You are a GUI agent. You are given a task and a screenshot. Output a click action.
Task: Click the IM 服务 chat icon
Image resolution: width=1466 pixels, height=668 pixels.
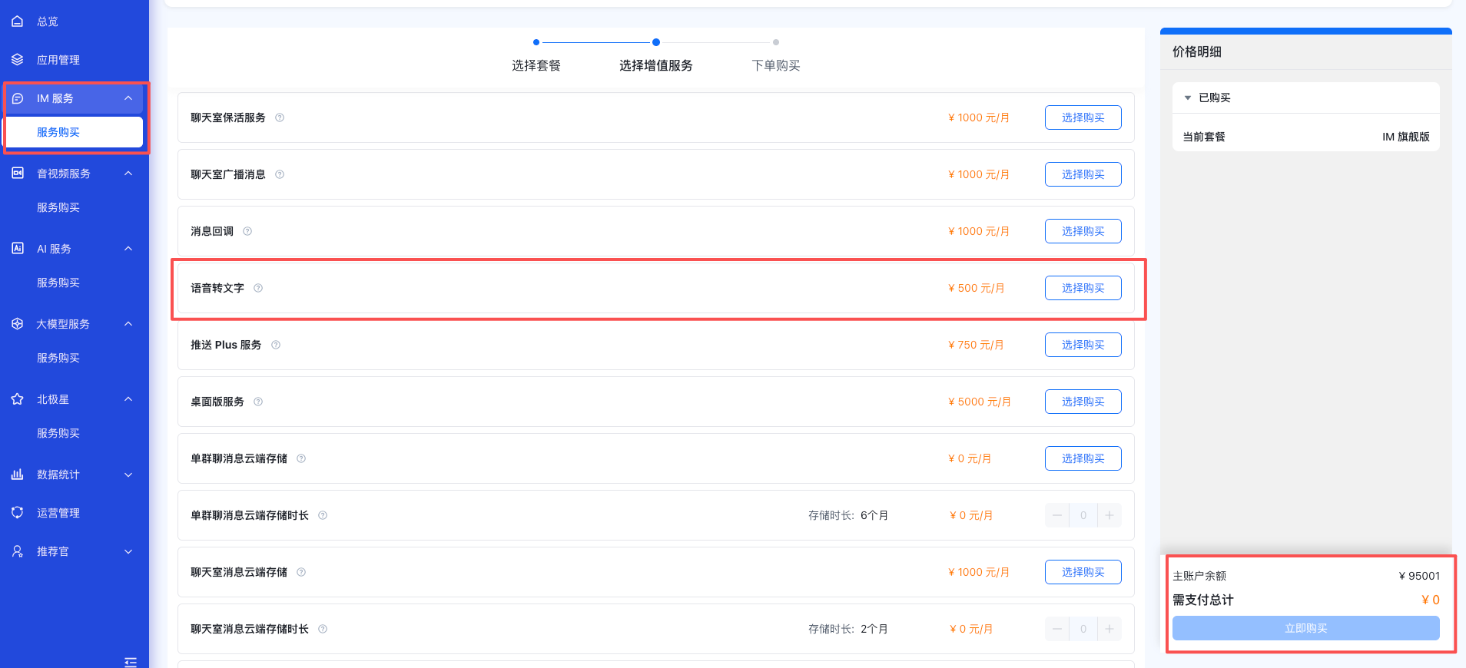17,98
